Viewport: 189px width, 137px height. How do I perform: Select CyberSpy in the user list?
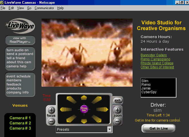tap(149, 92)
